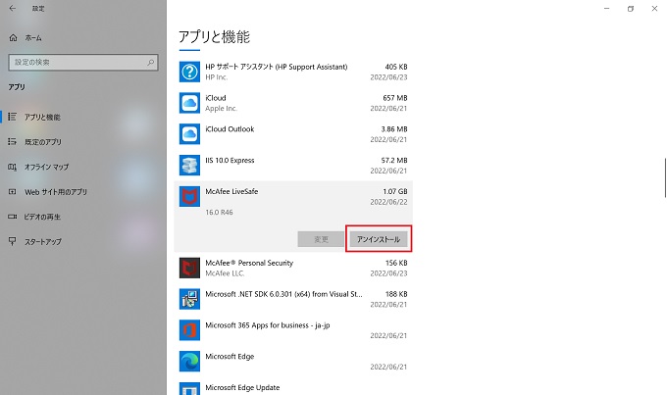Click the アンインストール button for McAfee LiveSafe
This screenshot has width=667, height=395.
pyautogui.click(x=379, y=239)
